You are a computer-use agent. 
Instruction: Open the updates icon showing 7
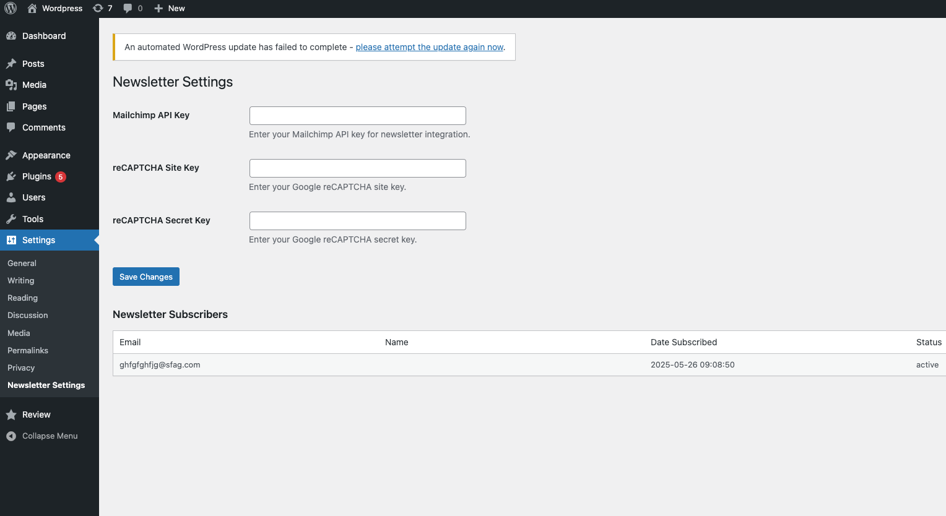point(98,8)
